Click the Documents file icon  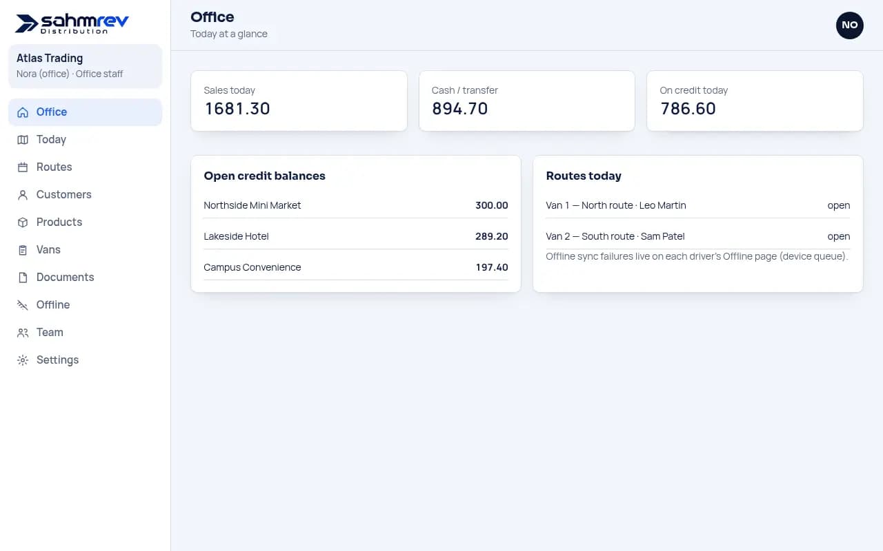pos(23,278)
